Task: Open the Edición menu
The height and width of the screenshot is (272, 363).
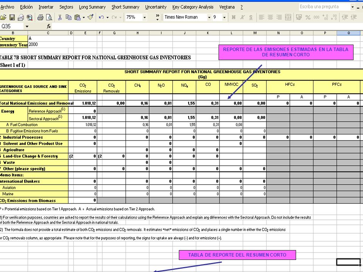Action: click(26, 7)
